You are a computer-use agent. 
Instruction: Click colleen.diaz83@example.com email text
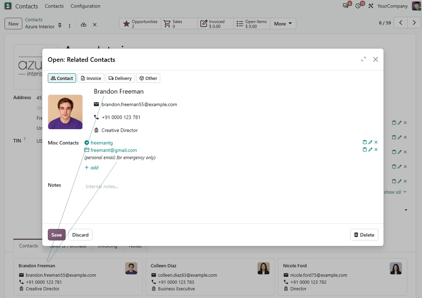pyautogui.click(x=187, y=275)
